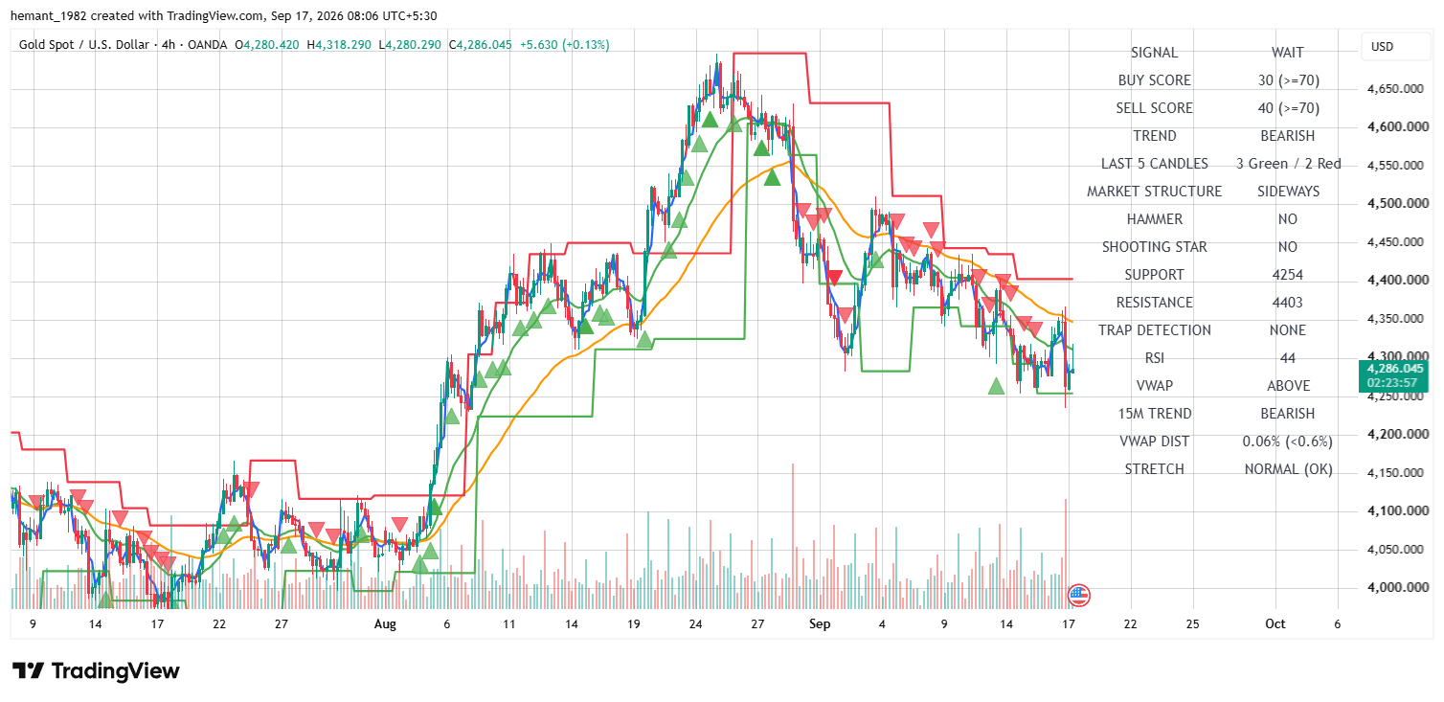Click the 0.06% (<0.6%) value
Viewport: 1444px width, 702px height.
1288,442
